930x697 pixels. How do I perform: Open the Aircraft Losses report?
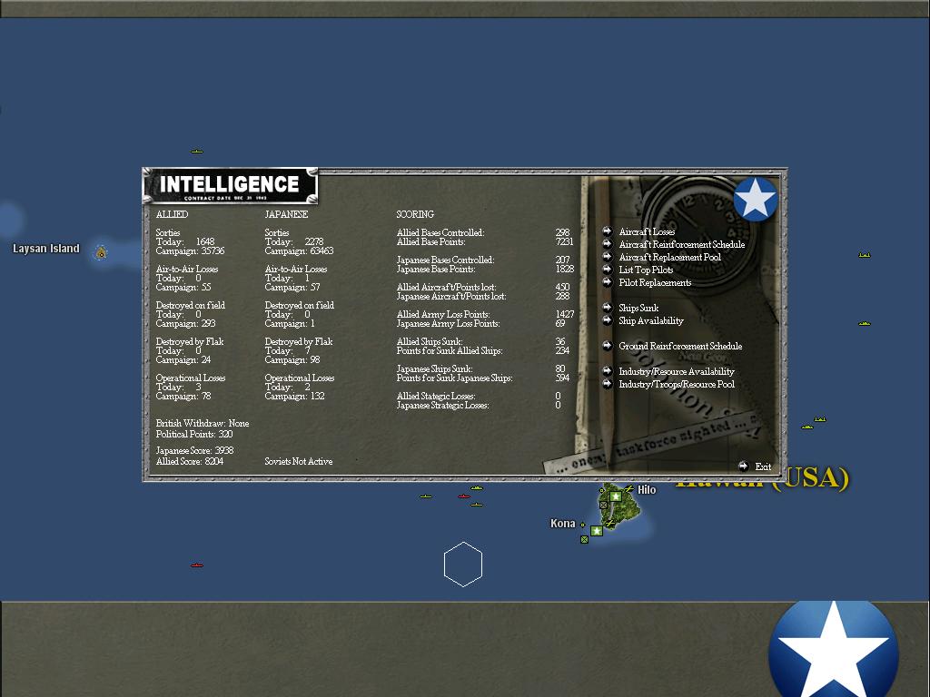(647, 231)
